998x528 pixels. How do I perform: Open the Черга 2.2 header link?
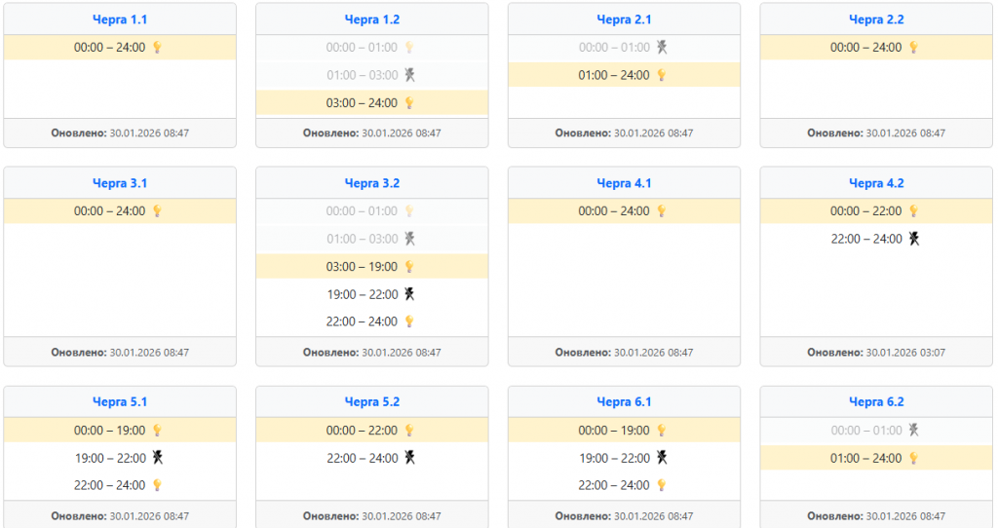tap(877, 19)
